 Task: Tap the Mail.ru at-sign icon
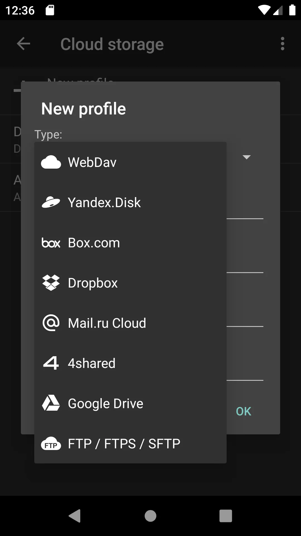(x=51, y=323)
